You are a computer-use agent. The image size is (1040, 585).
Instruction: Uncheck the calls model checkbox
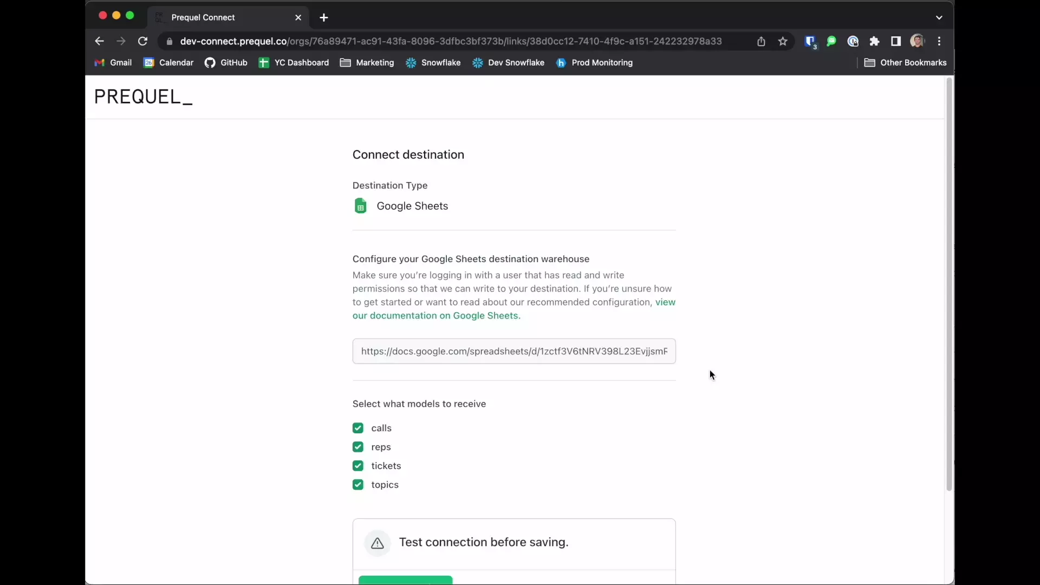[358, 428]
